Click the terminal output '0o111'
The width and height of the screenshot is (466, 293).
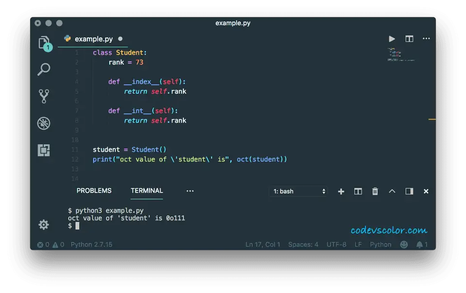coord(175,218)
